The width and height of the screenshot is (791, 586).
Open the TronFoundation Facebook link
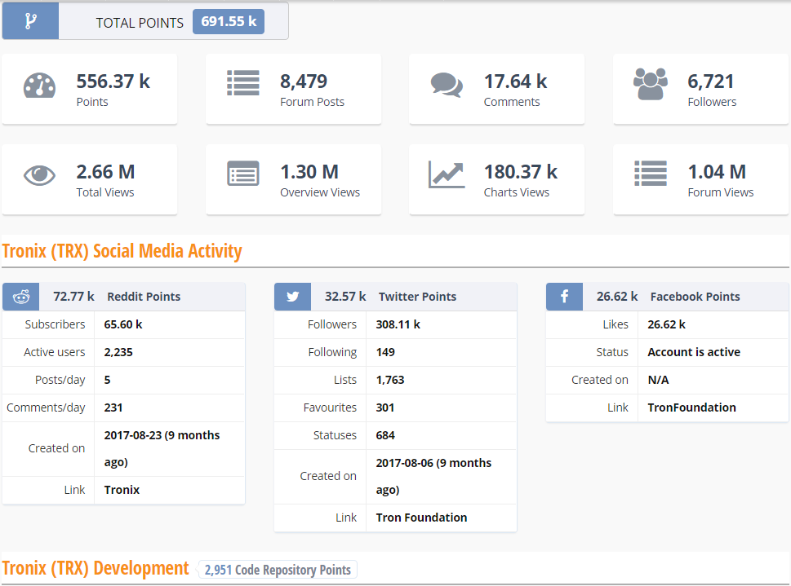click(691, 408)
